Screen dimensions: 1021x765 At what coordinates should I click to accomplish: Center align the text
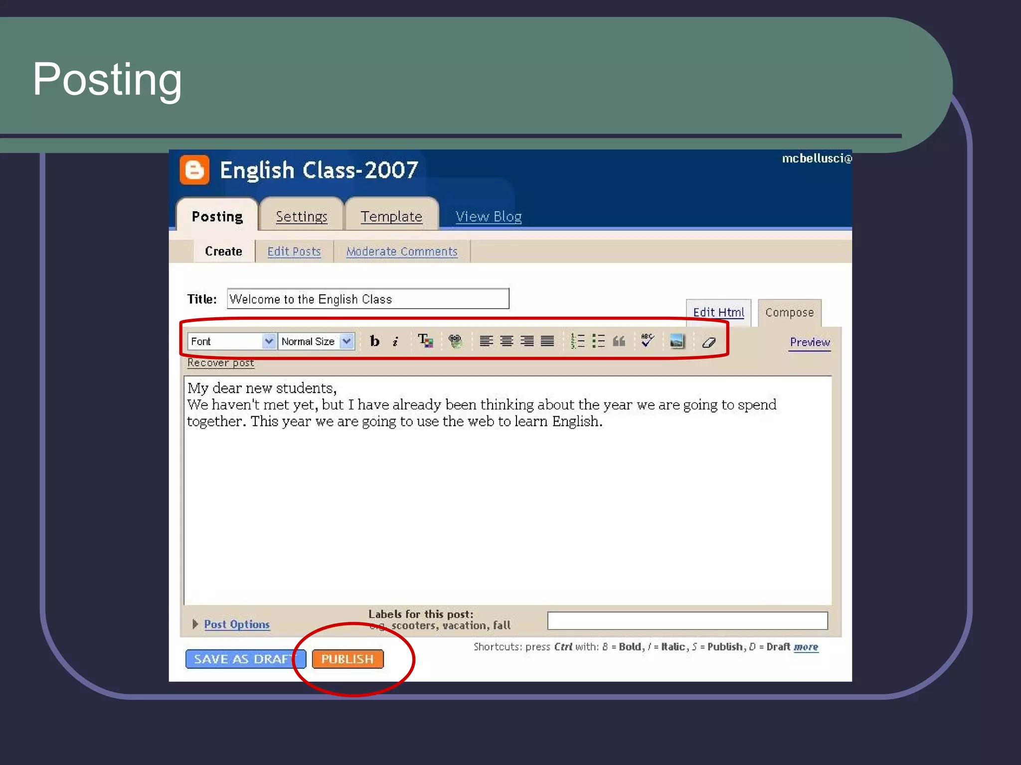(507, 341)
